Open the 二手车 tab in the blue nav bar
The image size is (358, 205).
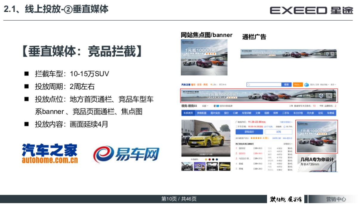pyautogui.click(x=286, y=113)
